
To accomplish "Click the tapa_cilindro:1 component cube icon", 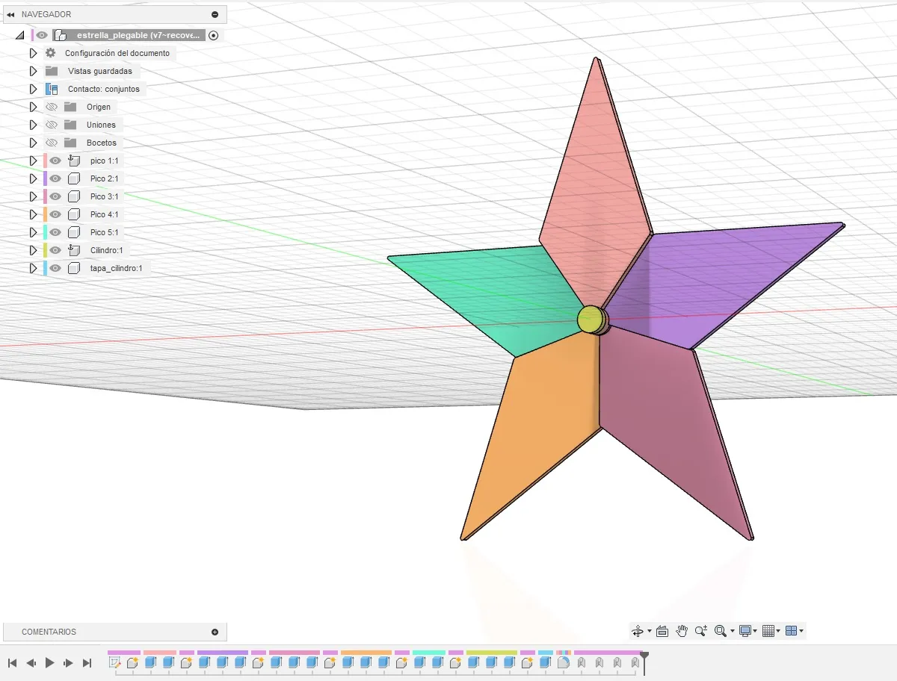I will point(73,268).
